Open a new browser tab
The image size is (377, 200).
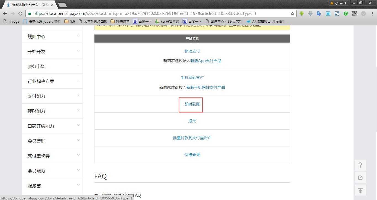(62, 5)
